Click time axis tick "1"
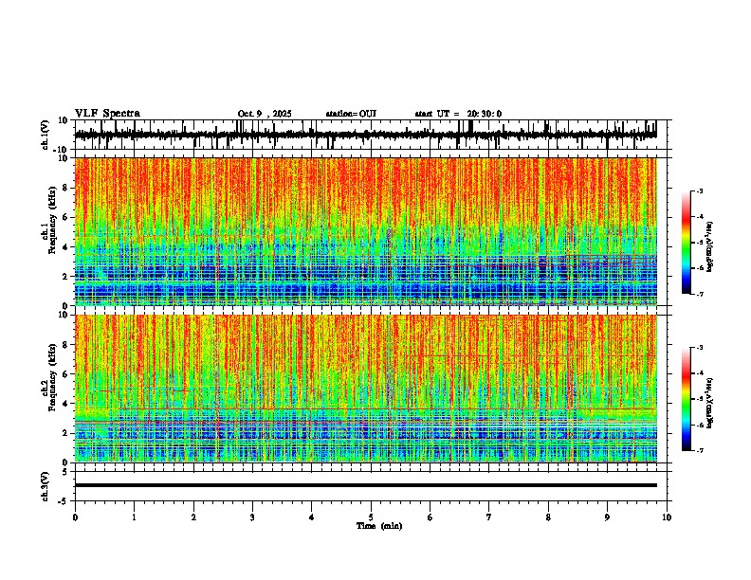 pyautogui.click(x=134, y=517)
